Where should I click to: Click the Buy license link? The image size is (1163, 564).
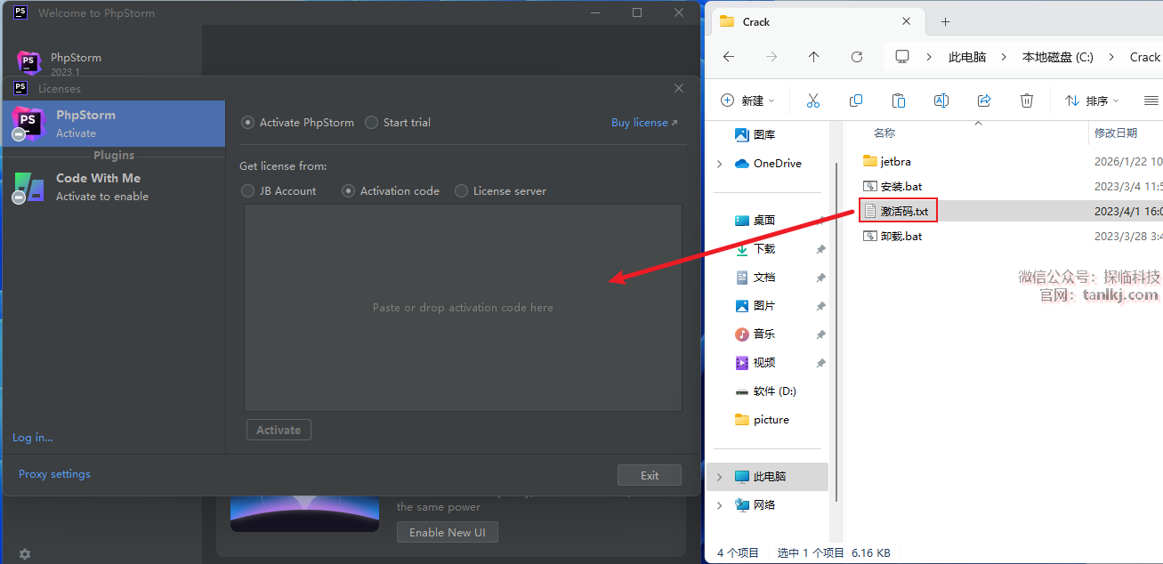643,123
